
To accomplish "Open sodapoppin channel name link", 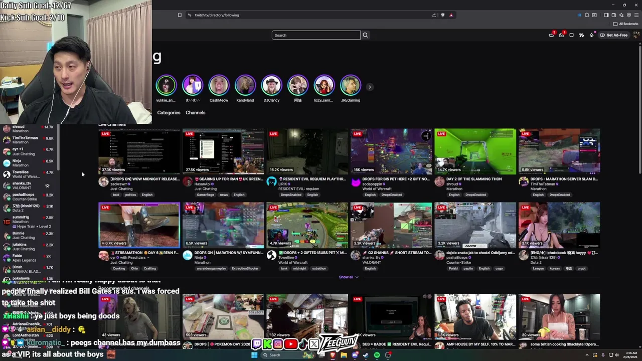I will (x=371, y=184).
